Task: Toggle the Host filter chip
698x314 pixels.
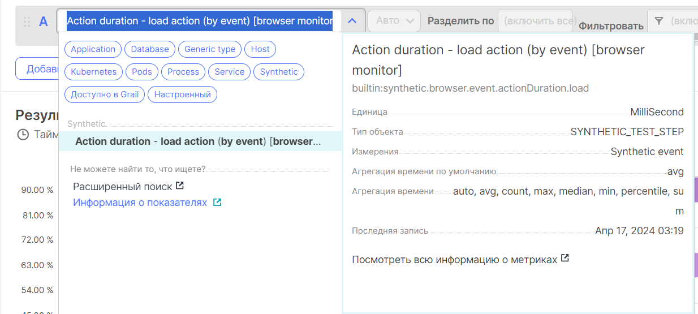Action: tap(260, 49)
